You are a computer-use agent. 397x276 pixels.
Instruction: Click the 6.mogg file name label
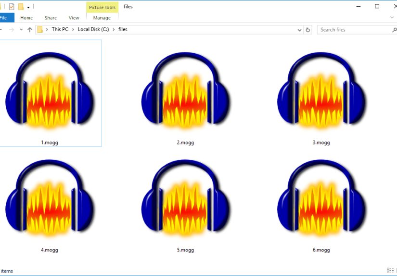tap(321, 250)
